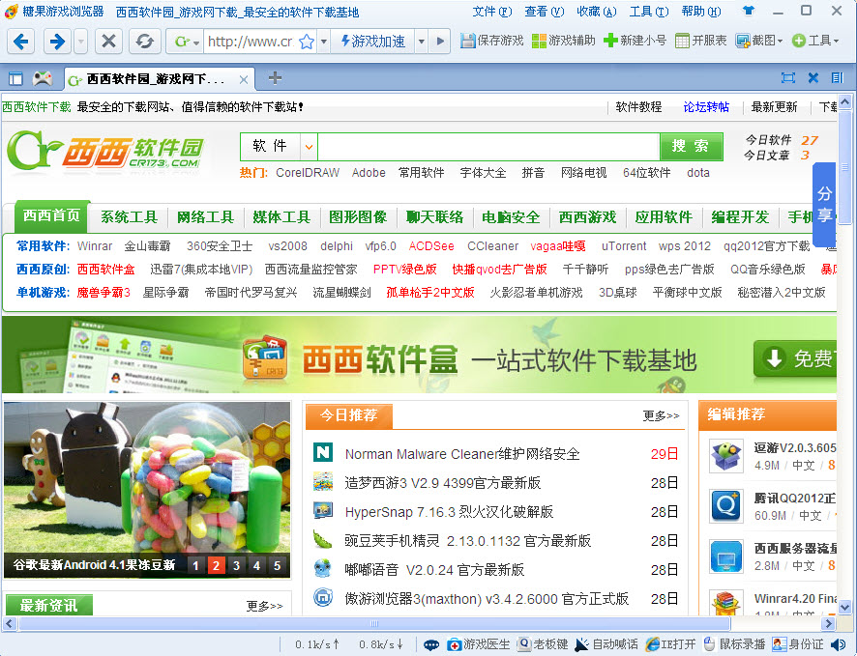This screenshot has height=656, width=857.
Task: Open 游戏医生 in status bar
Action: click(x=478, y=644)
